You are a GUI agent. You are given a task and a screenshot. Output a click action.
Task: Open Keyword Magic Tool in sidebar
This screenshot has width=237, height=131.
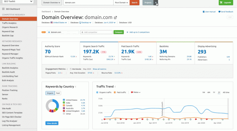(11, 50)
